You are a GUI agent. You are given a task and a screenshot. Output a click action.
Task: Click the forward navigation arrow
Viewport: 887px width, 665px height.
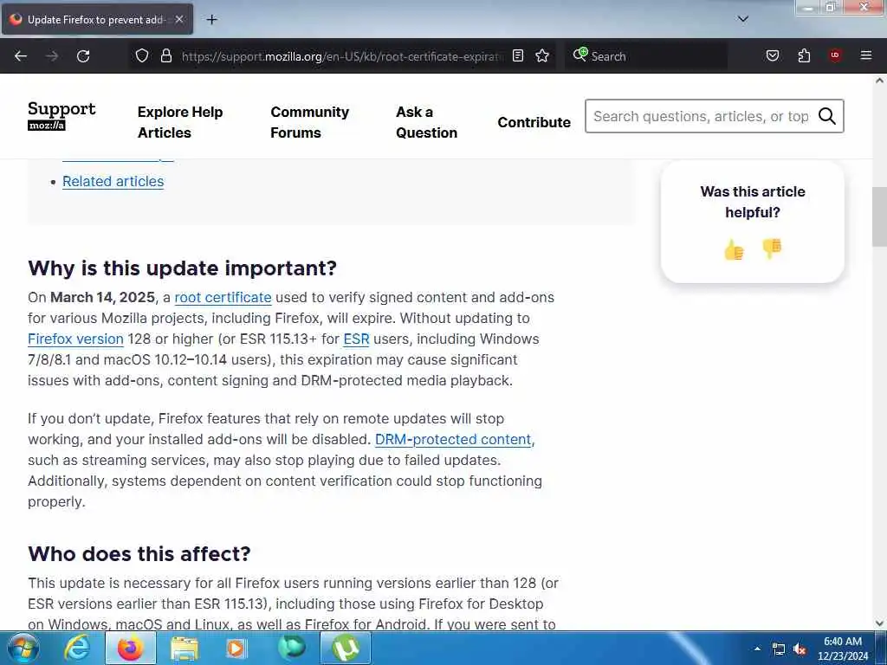point(52,56)
